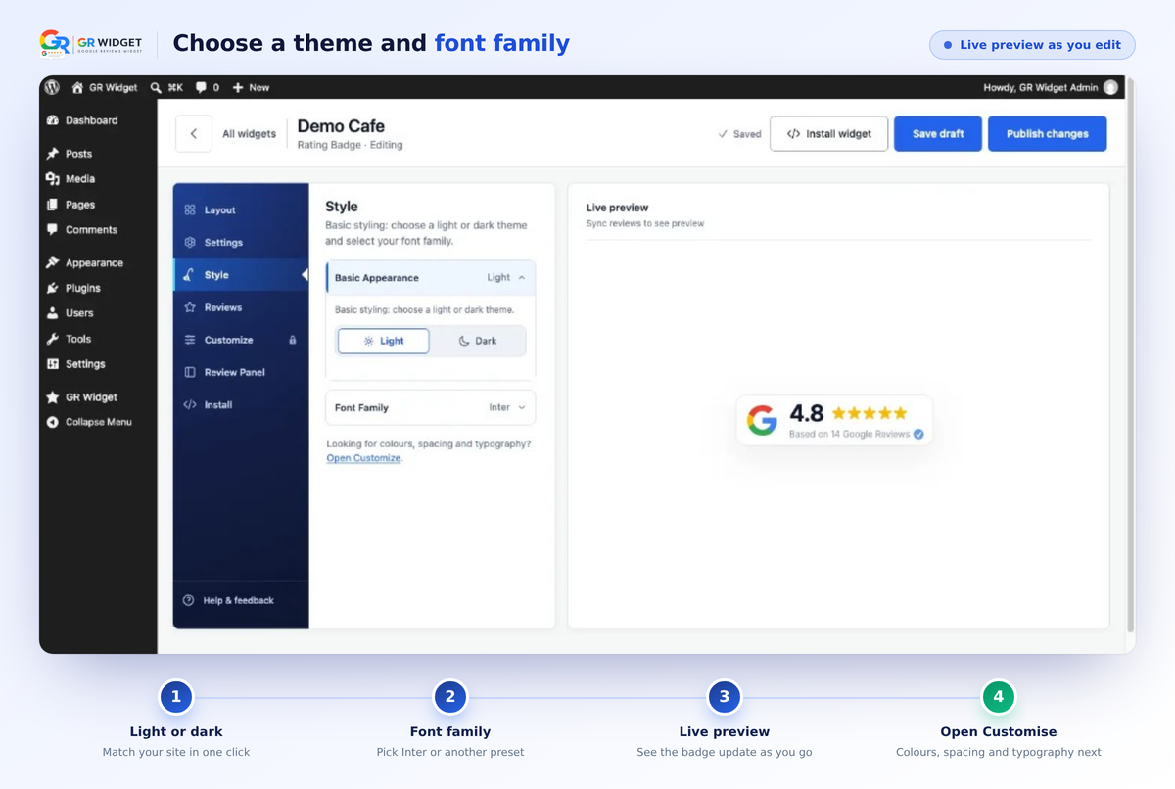Click the Save draft button
The height and width of the screenshot is (789, 1175).
(938, 134)
